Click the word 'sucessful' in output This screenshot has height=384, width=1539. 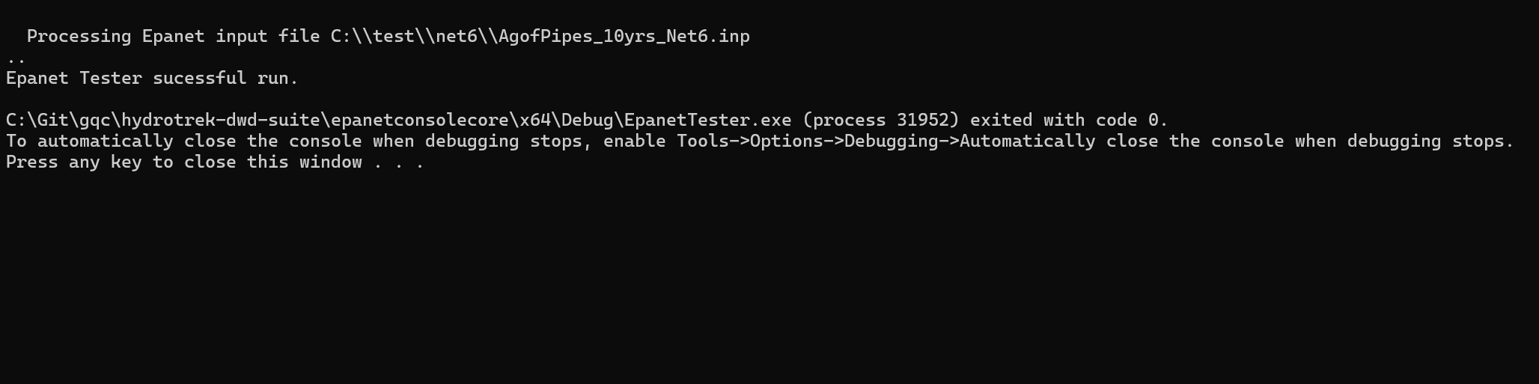[200, 79]
